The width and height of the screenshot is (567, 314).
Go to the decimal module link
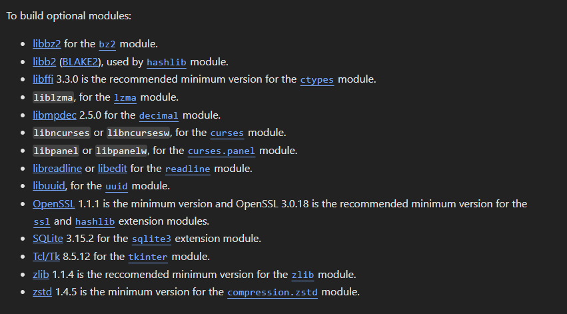[159, 115]
